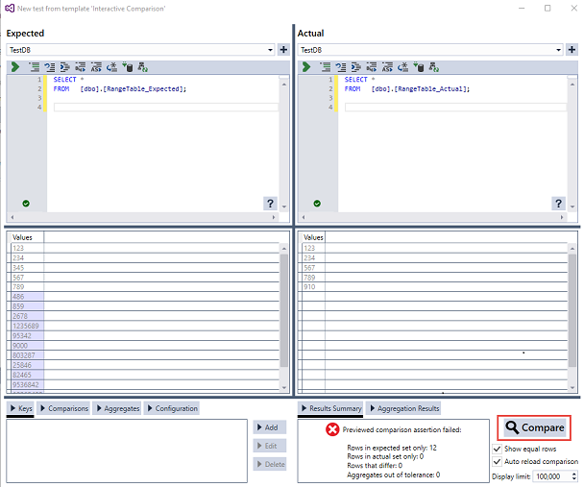Switch to Aggregation Results tab
This screenshot has height=487, width=584.
point(403,408)
